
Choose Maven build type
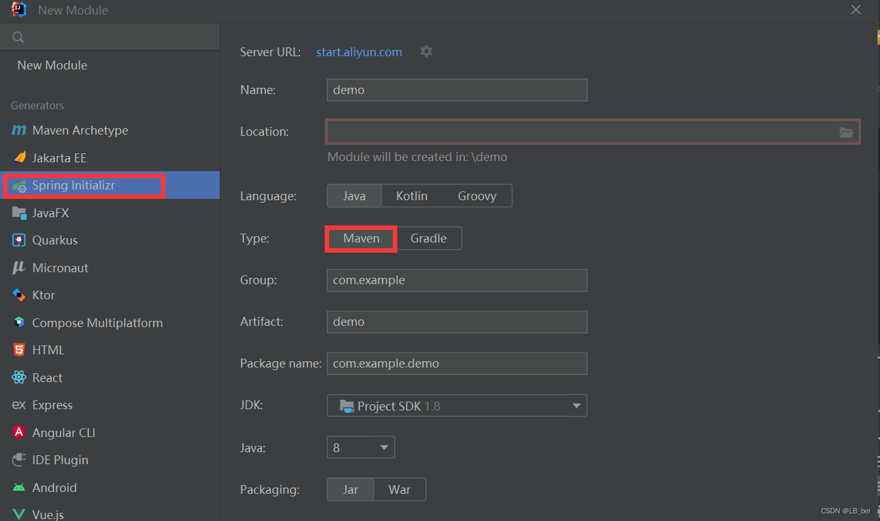tap(361, 238)
